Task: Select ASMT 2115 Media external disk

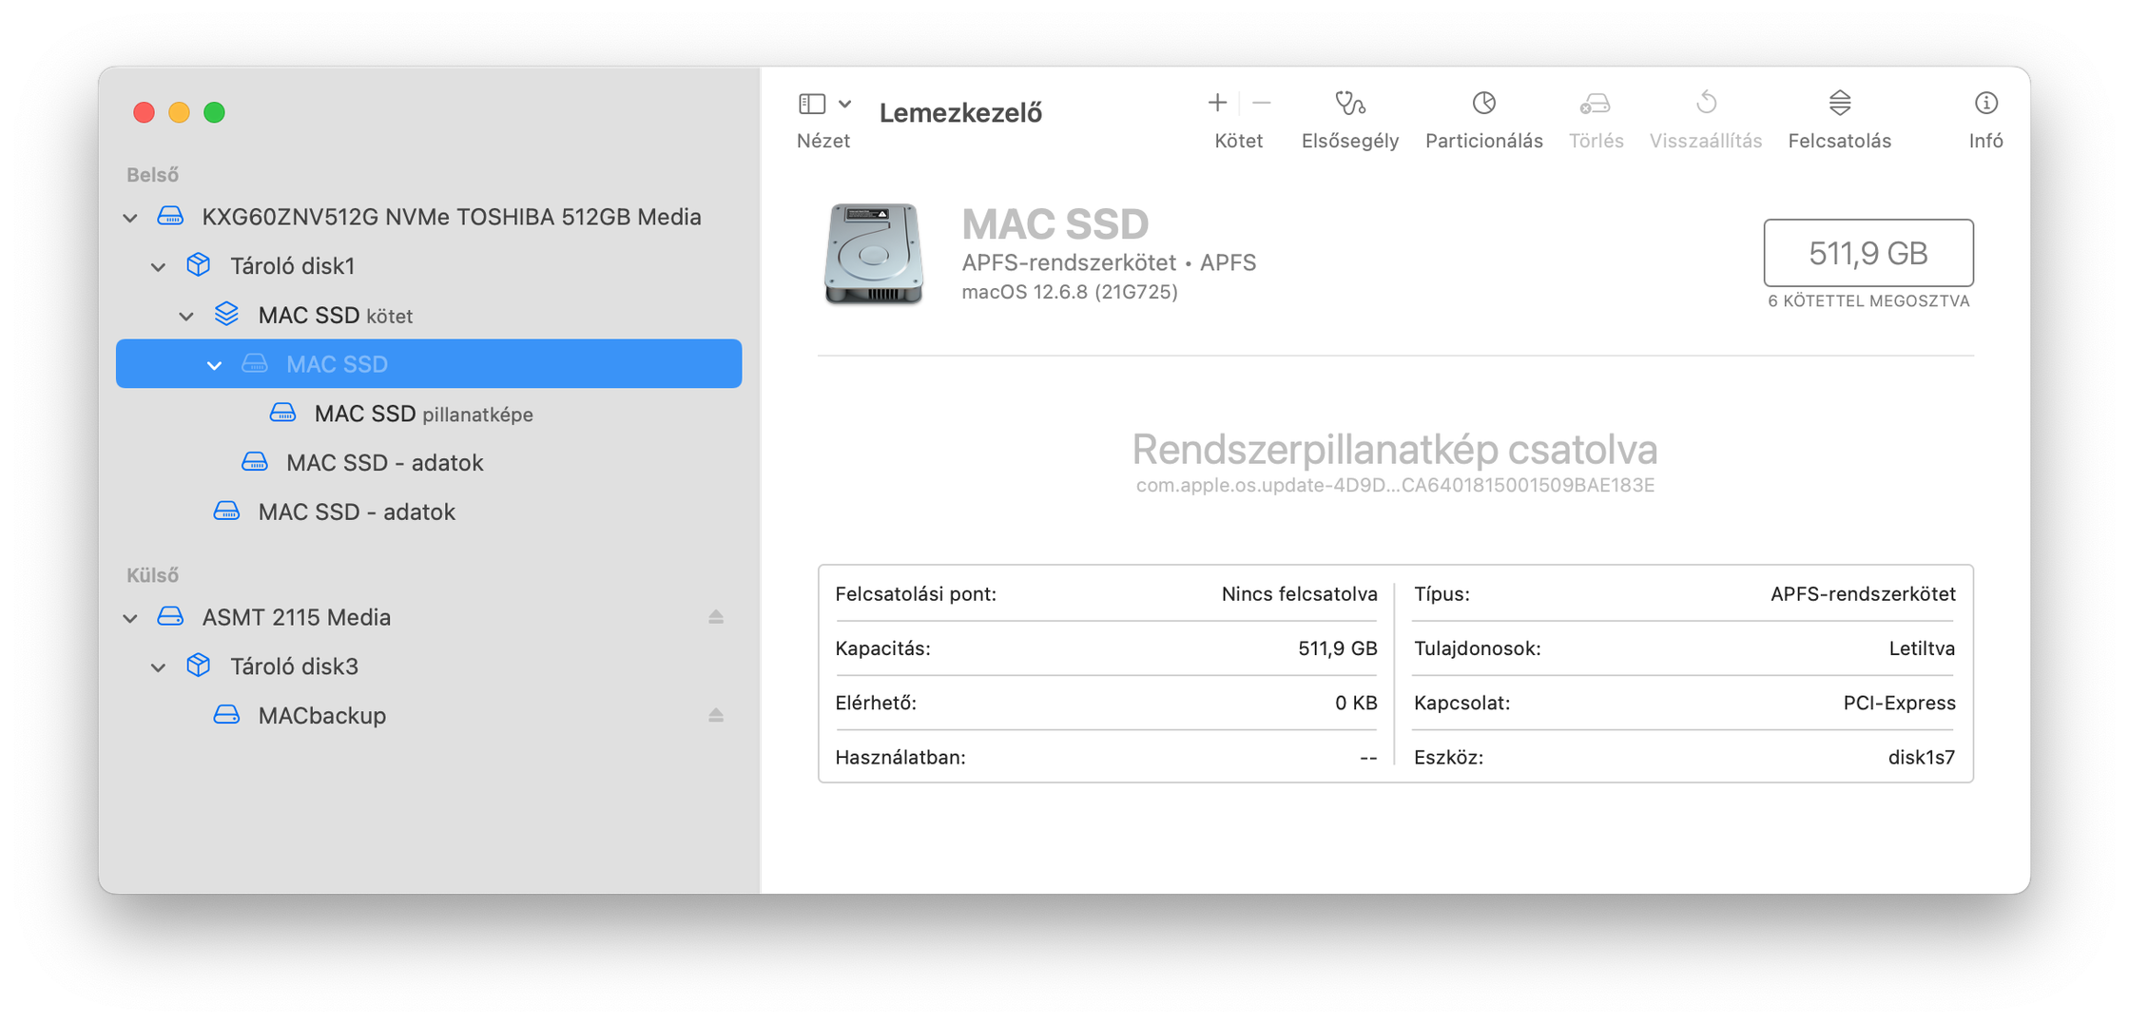Action: (x=429, y=617)
